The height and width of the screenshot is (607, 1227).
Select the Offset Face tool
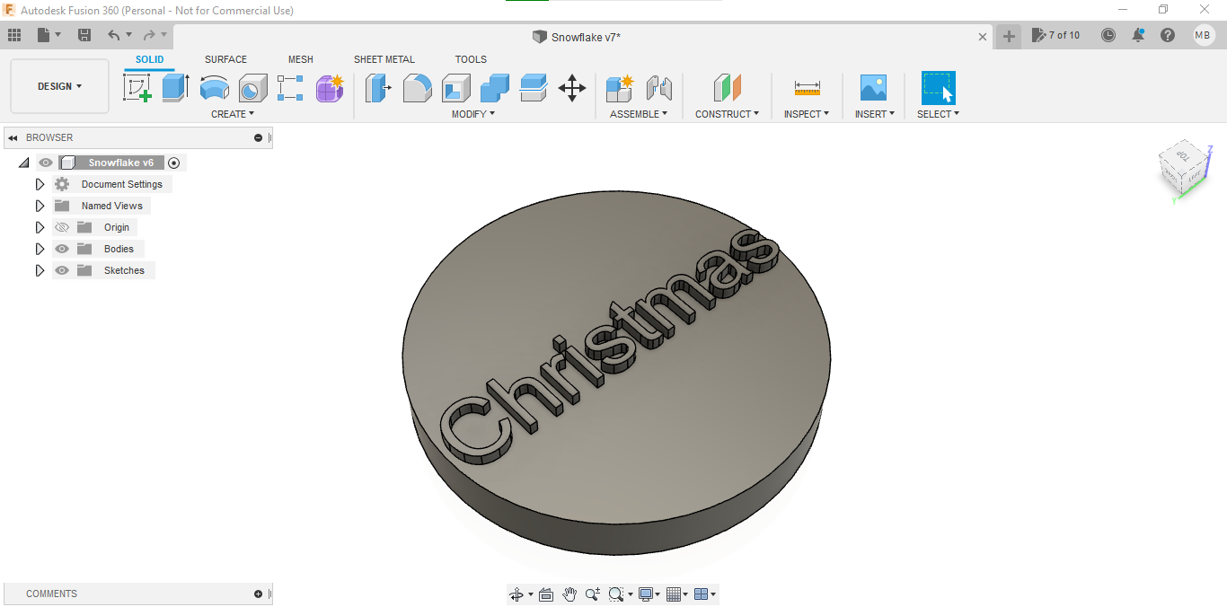point(534,88)
